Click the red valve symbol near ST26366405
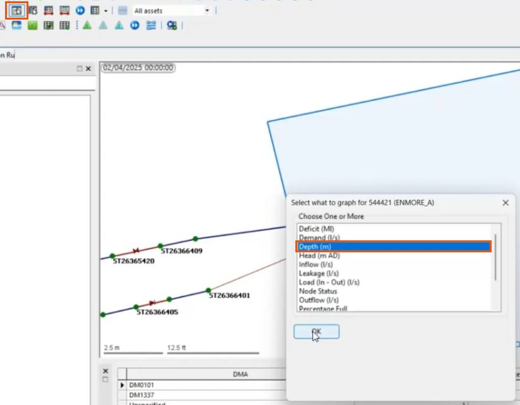Screen dimensions: 520x405 (x=152, y=303)
